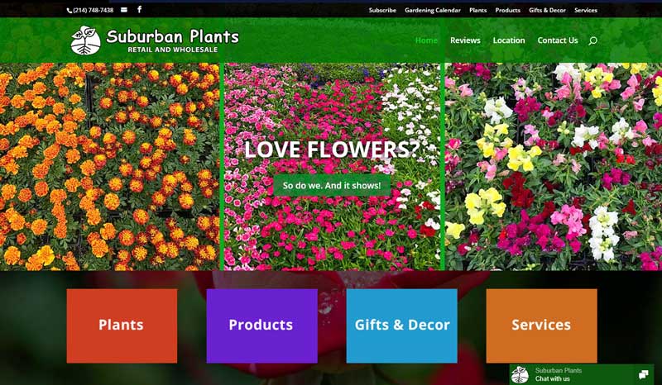Select Gifts & Decor in top bar
This screenshot has height=385, width=662.
coord(547,10)
